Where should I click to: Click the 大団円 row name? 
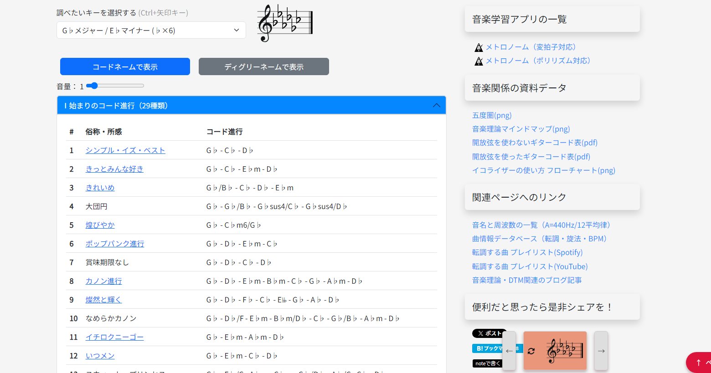tap(97, 206)
